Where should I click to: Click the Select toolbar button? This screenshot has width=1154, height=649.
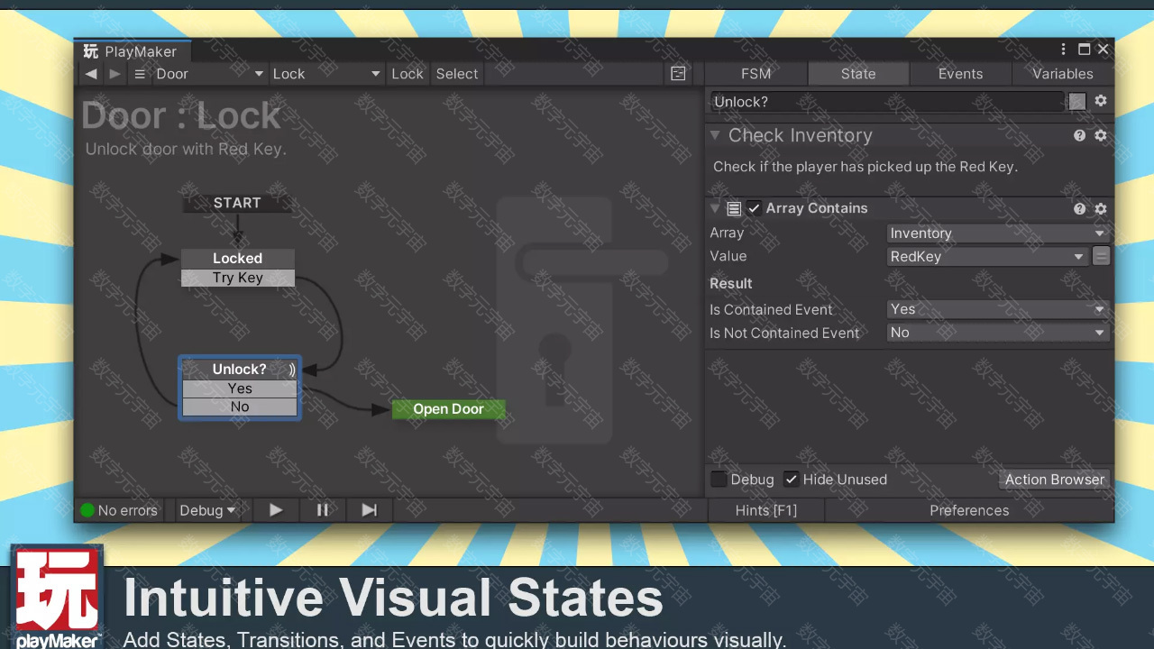tap(457, 74)
